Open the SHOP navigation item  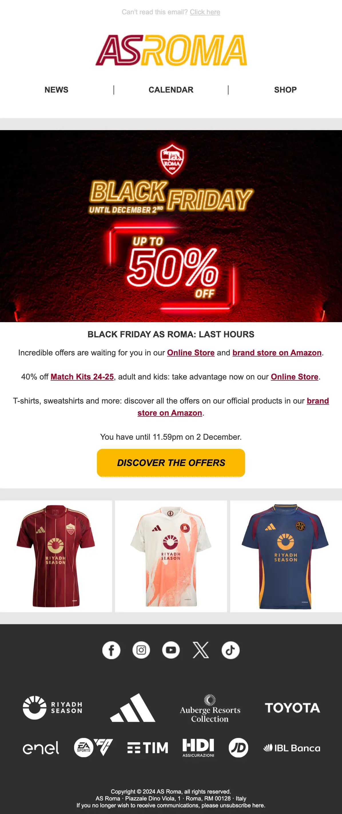coord(285,90)
